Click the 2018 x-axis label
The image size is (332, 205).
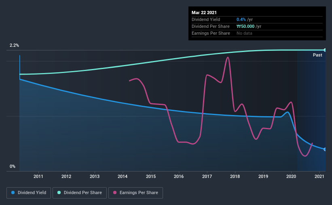pos(235,176)
